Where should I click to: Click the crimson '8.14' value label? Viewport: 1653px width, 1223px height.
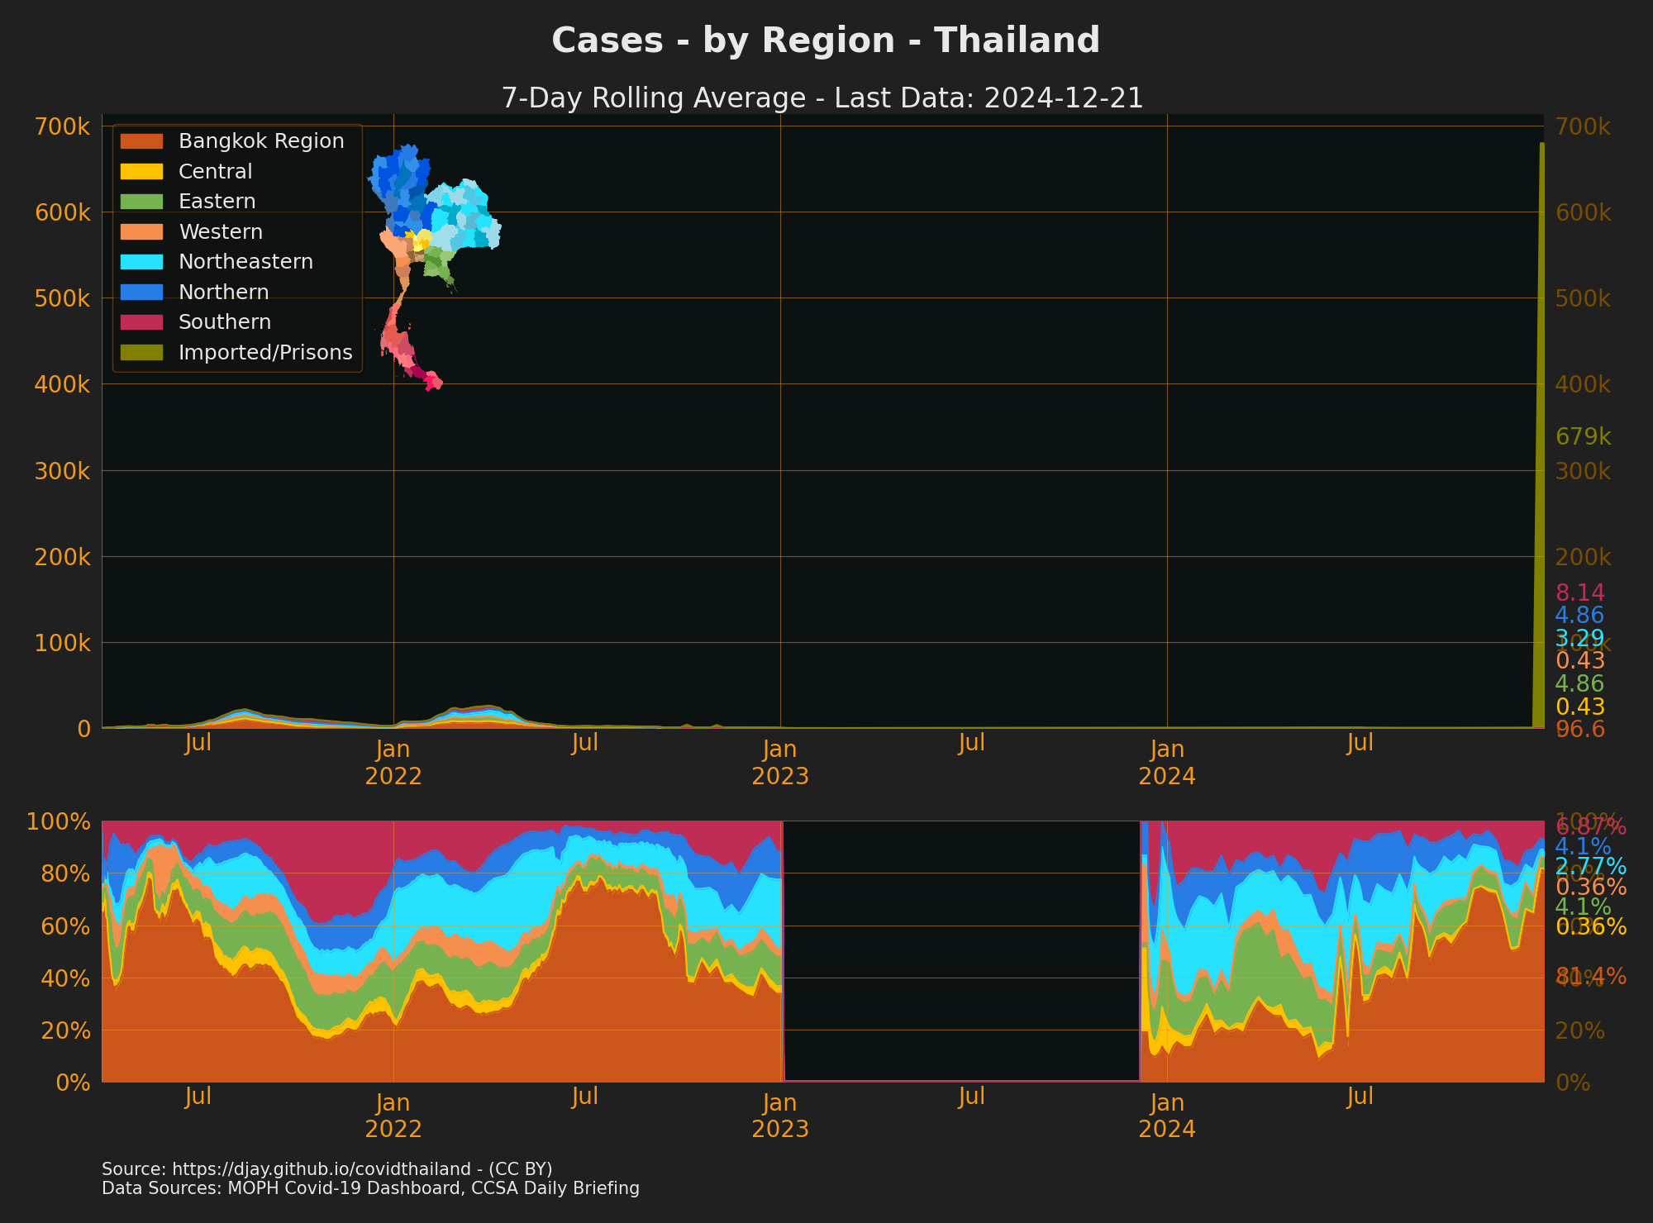1580,592
